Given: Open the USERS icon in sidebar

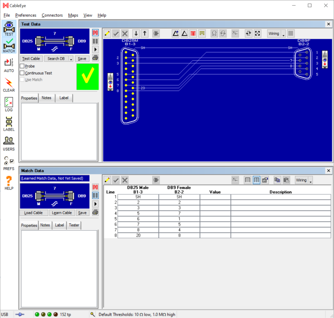Looking at the screenshot, I should (x=9, y=143).
